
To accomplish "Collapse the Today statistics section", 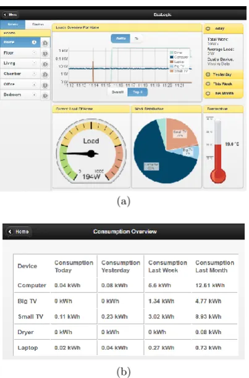I will coord(223,28).
